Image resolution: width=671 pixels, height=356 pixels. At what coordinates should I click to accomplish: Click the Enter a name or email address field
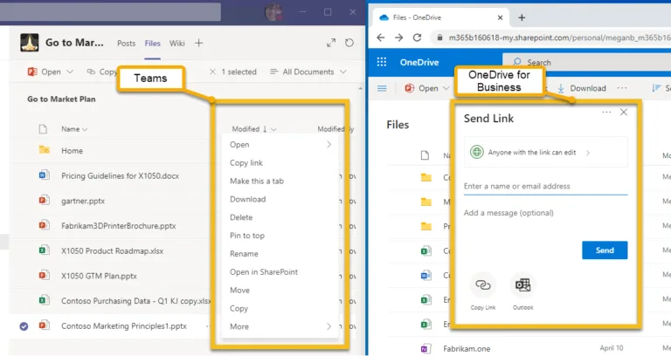pyautogui.click(x=545, y=187)
